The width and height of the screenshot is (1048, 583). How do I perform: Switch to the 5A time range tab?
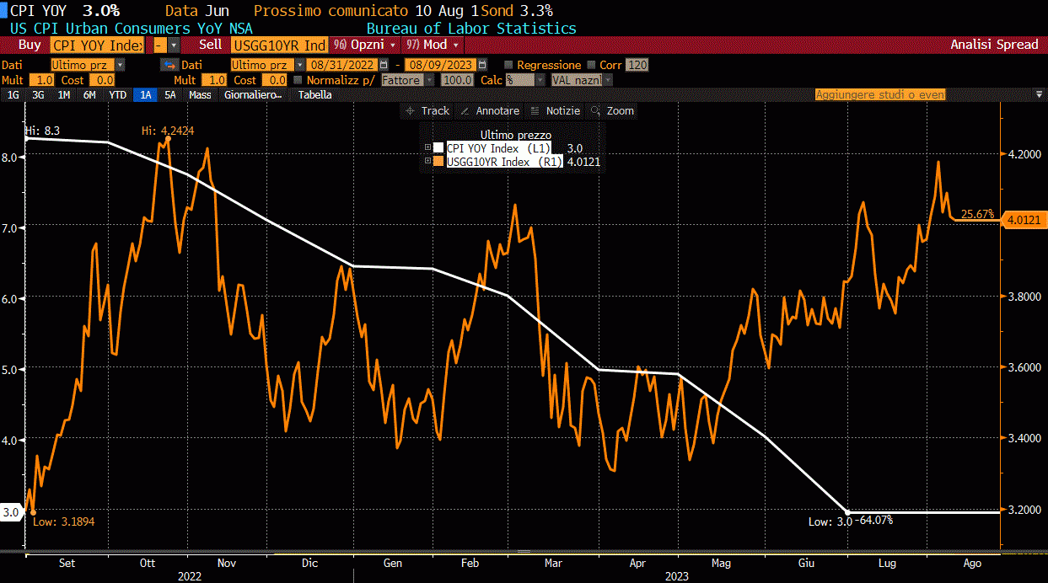[x=170, y=95]
